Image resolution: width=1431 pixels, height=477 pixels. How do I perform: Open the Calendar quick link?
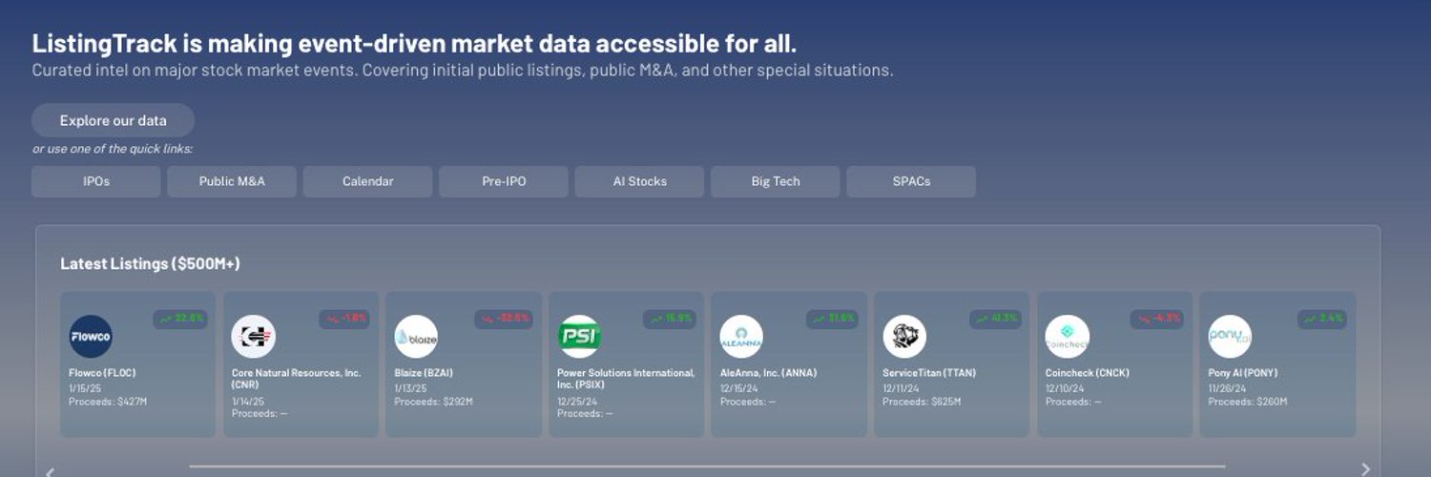coord(367,181)
